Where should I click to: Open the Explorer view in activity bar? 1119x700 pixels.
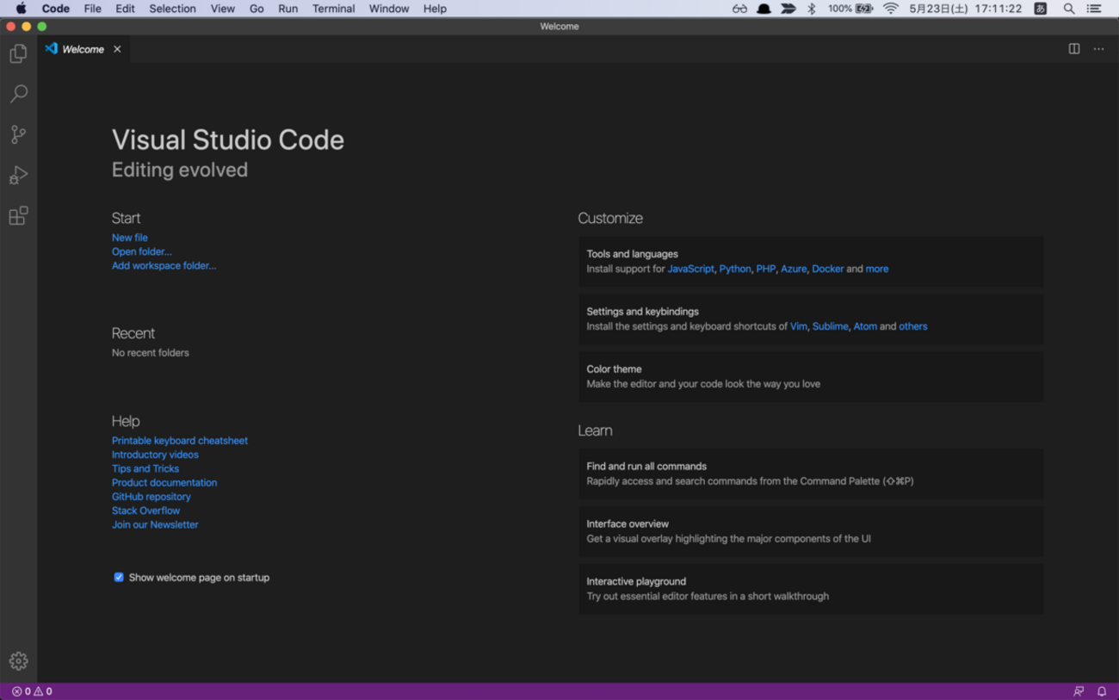click(x=18, y=53)
